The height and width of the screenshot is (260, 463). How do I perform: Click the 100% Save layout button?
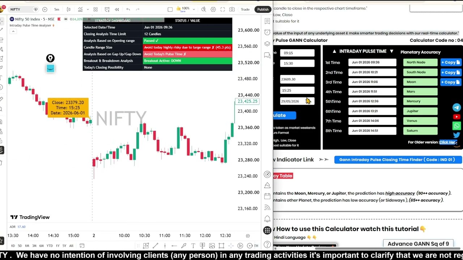(183, 9)
